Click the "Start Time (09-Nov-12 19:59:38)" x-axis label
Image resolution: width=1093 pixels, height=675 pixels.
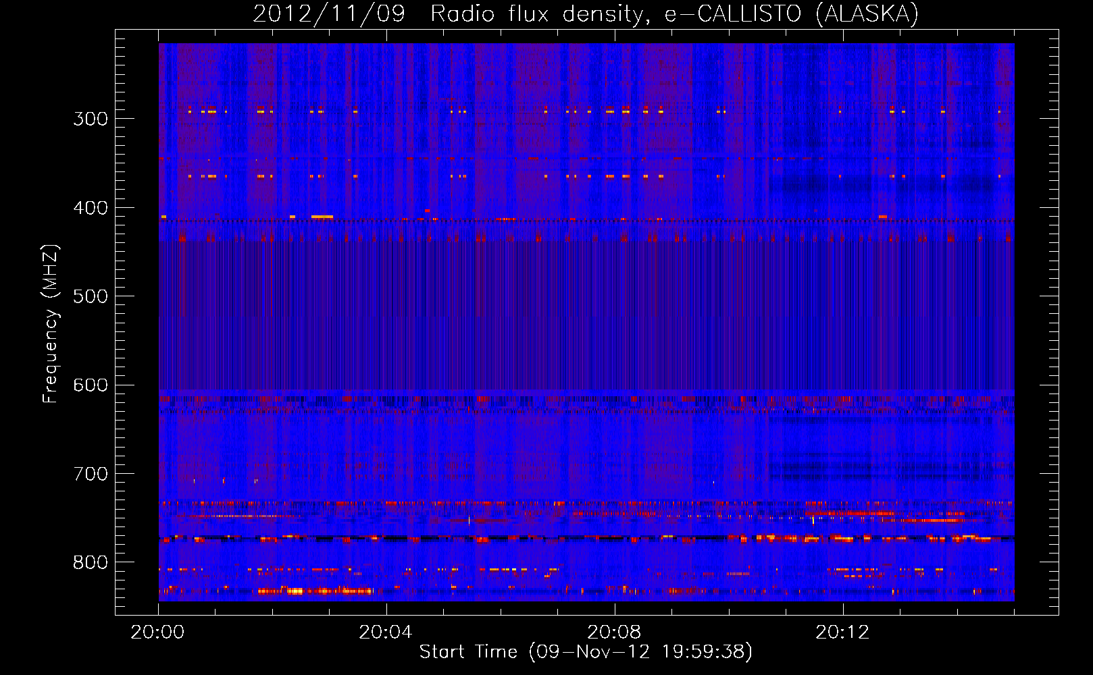pos(586,652)
